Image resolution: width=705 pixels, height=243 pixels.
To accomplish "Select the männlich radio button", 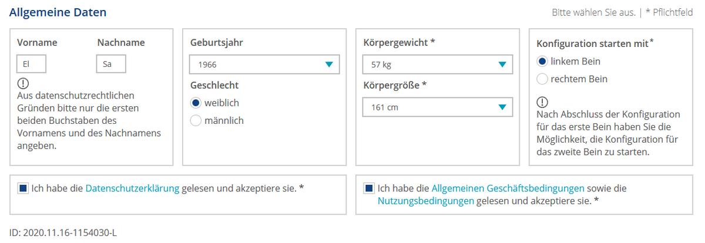I will click(196, 120).
